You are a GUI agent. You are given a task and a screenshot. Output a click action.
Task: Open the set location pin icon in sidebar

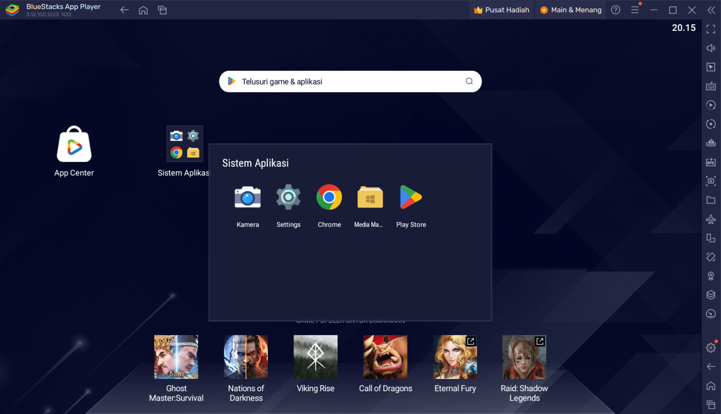point(711,276)
